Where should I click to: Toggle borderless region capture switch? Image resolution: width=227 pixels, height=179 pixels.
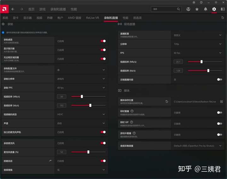click(x=103, y=59)
